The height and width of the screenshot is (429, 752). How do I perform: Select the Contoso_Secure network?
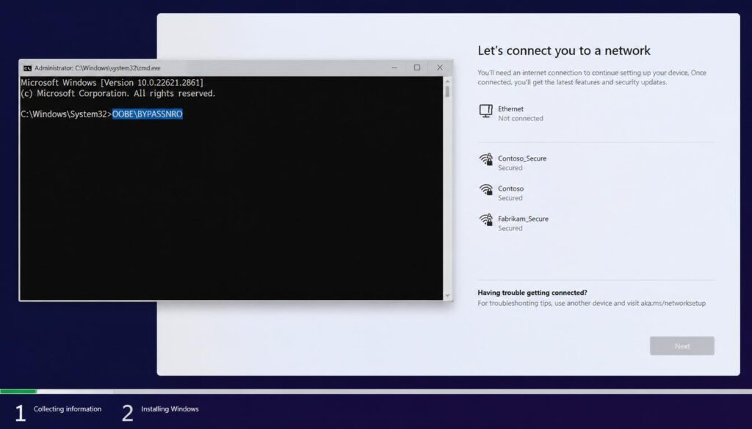[x=596, y=163]
